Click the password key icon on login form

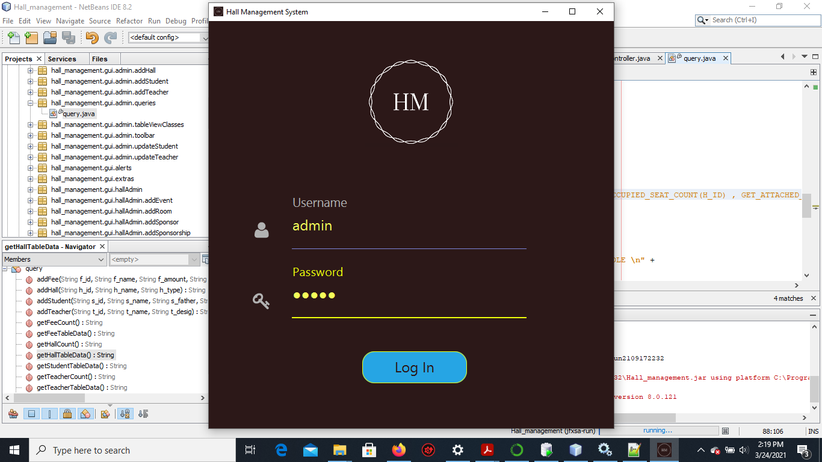(x=261, y=301)
